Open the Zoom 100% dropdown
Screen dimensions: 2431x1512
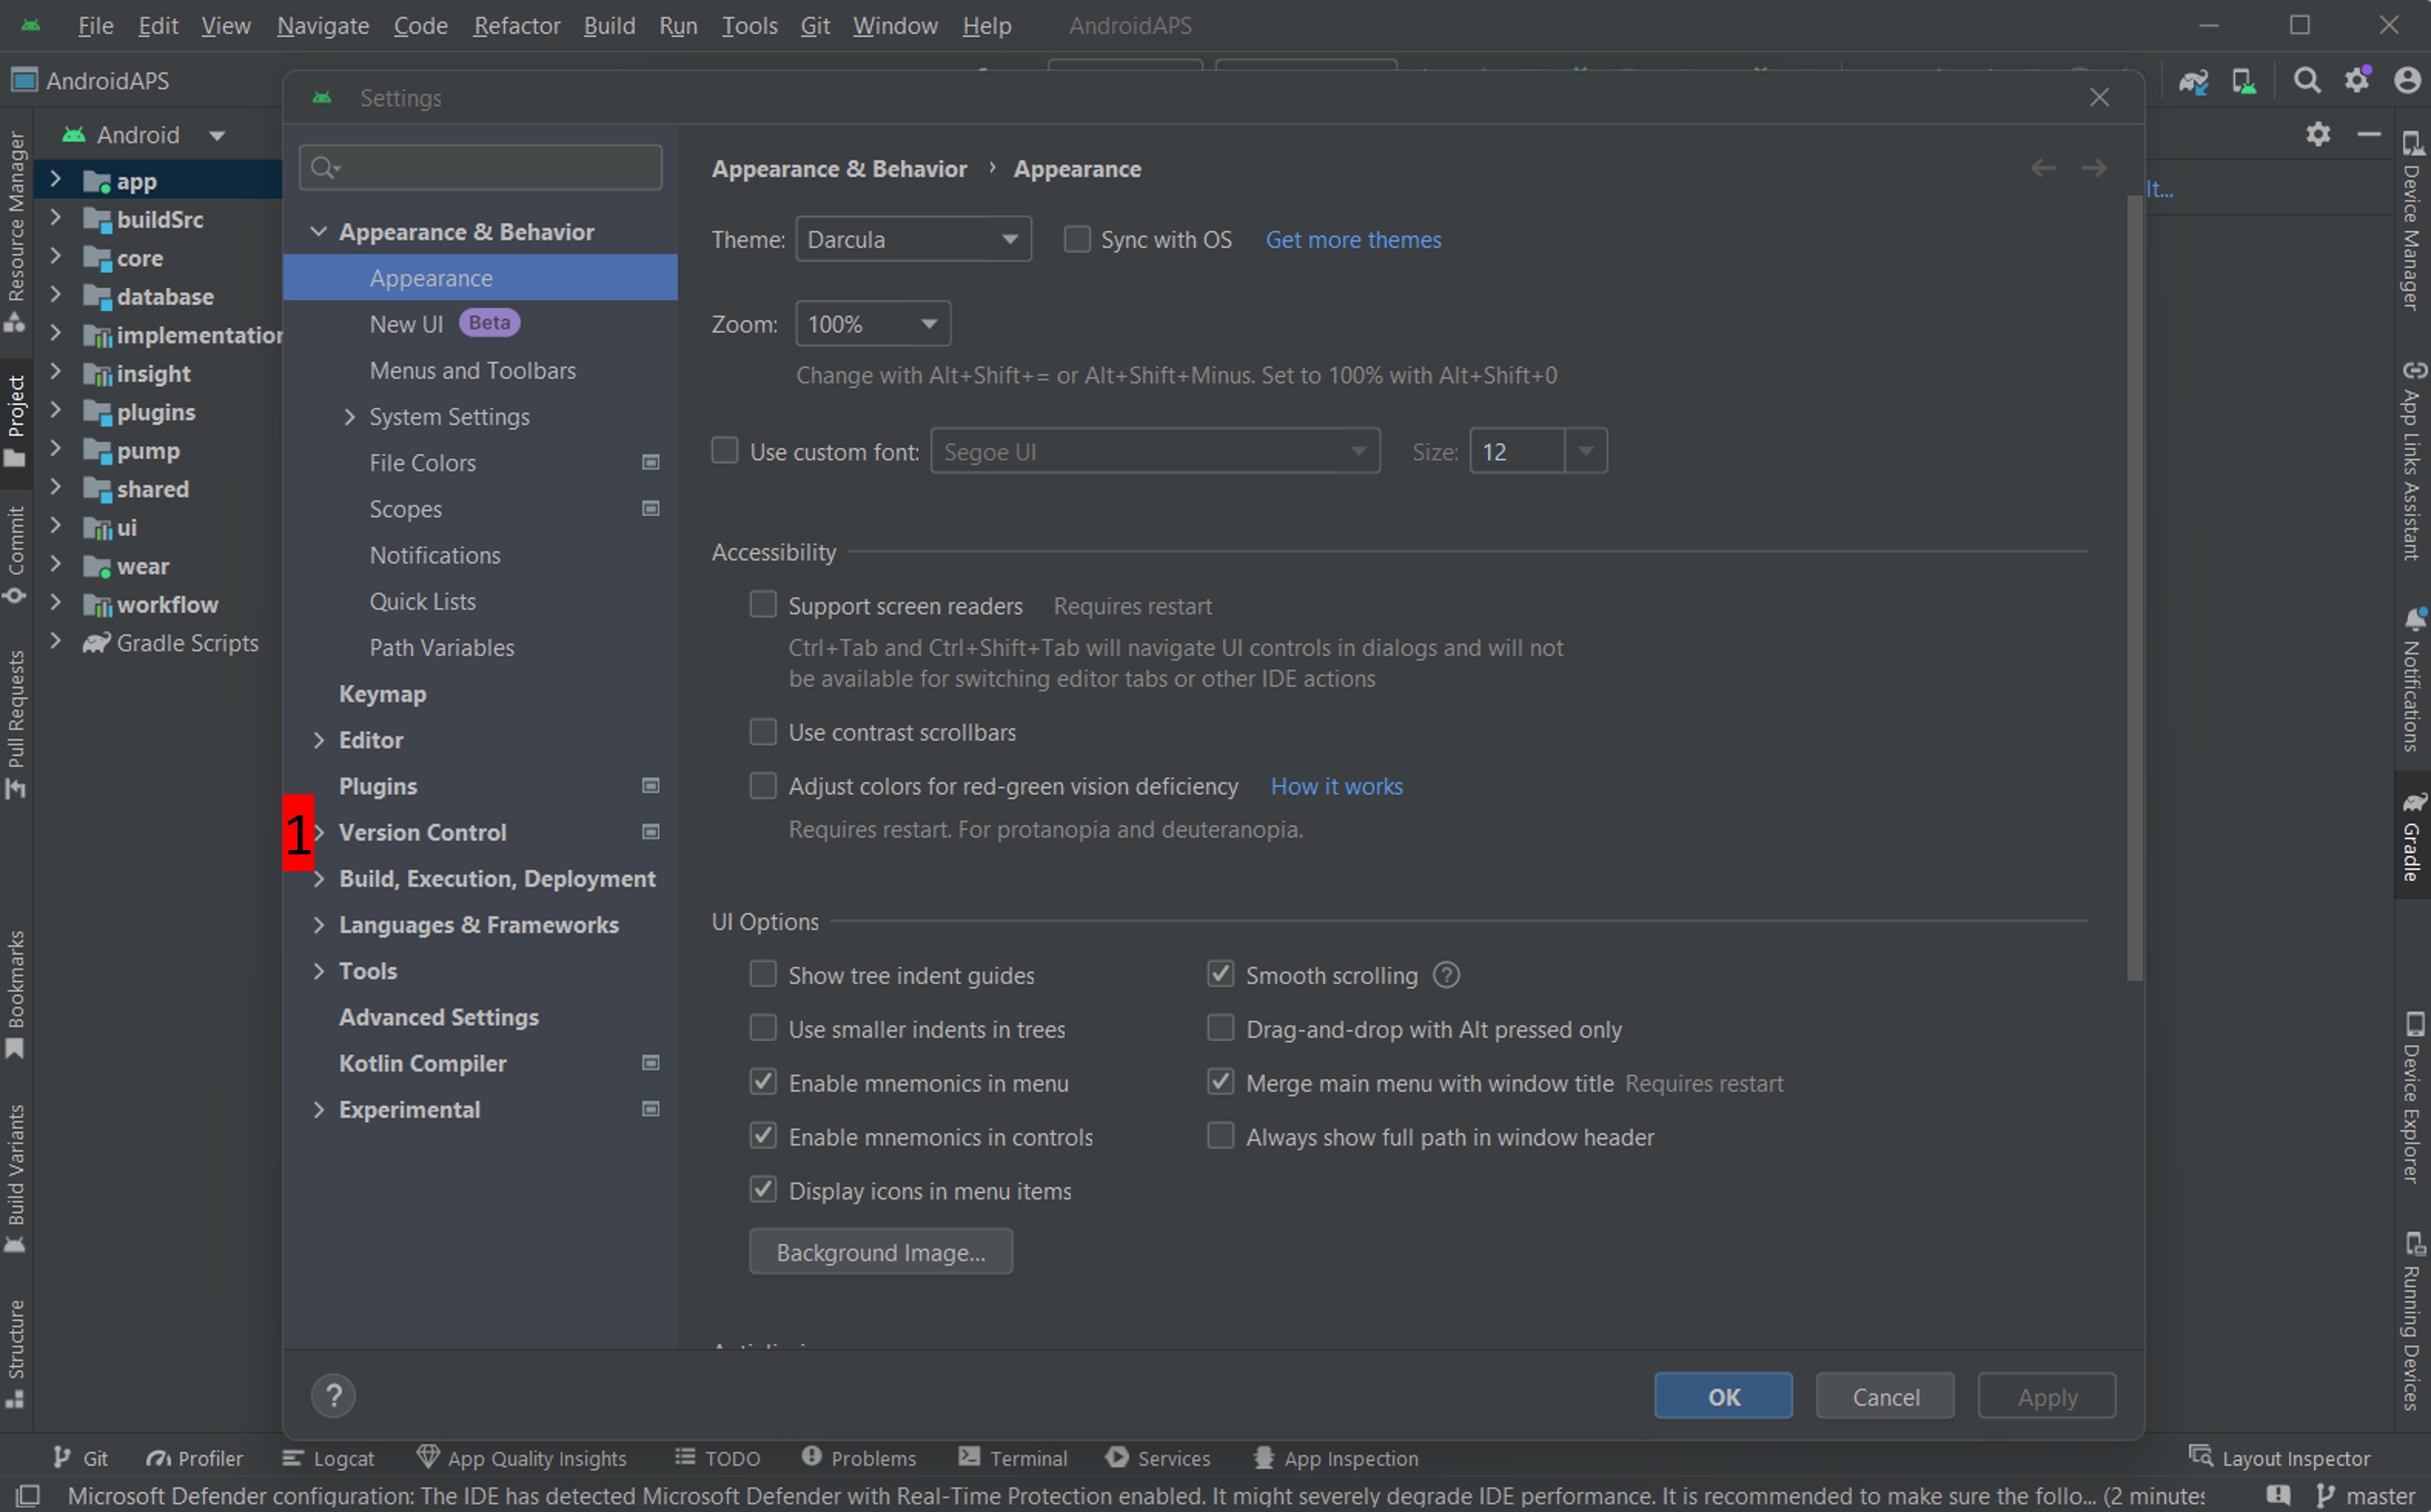pos(873,324)
